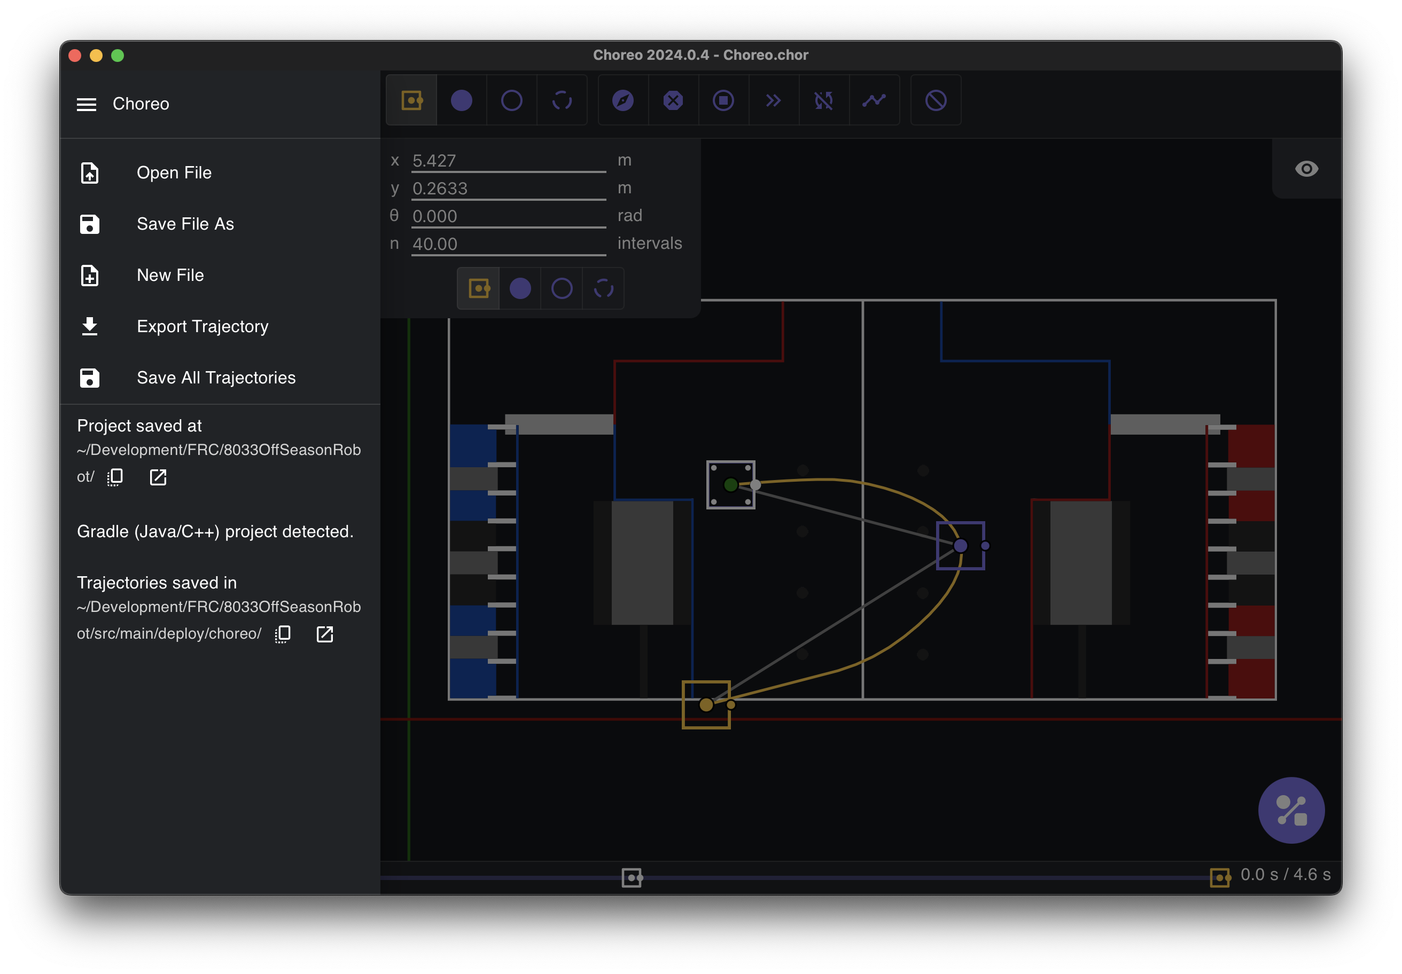Toggle the view options eye icon
Image resolution: width=1402 pixels, height=974 pixels.
1306,168
